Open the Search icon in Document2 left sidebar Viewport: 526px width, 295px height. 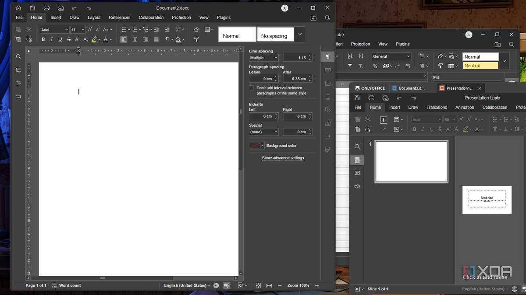pyautogui.click(x=18, y=57)
